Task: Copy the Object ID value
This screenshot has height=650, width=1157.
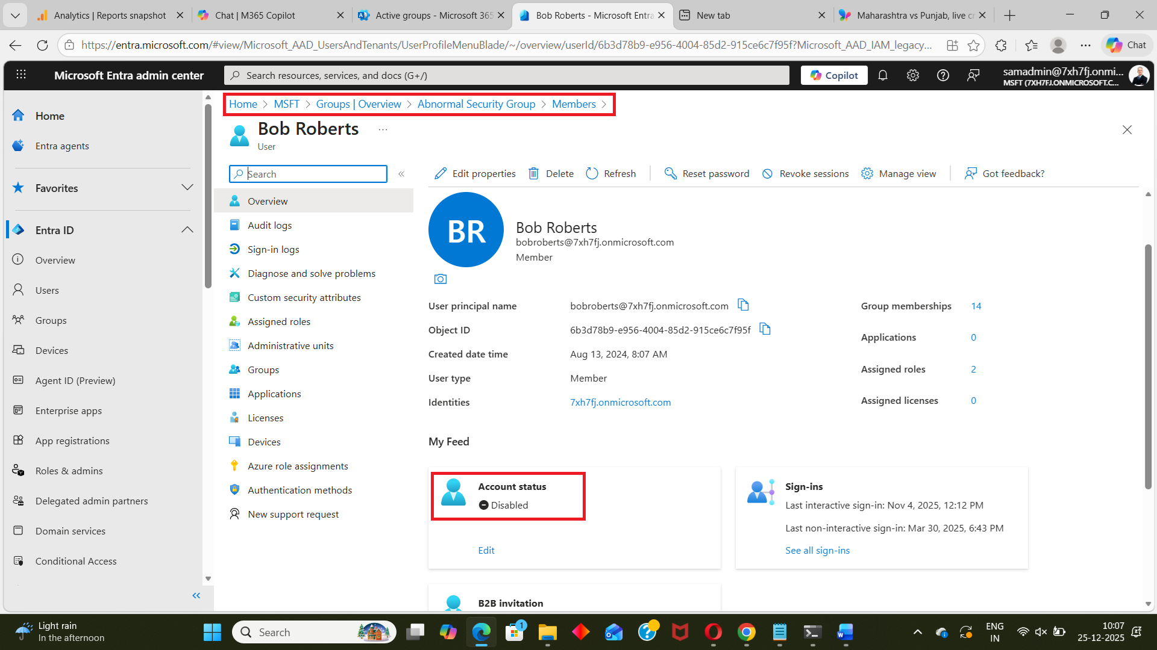Action: (765, 329)
